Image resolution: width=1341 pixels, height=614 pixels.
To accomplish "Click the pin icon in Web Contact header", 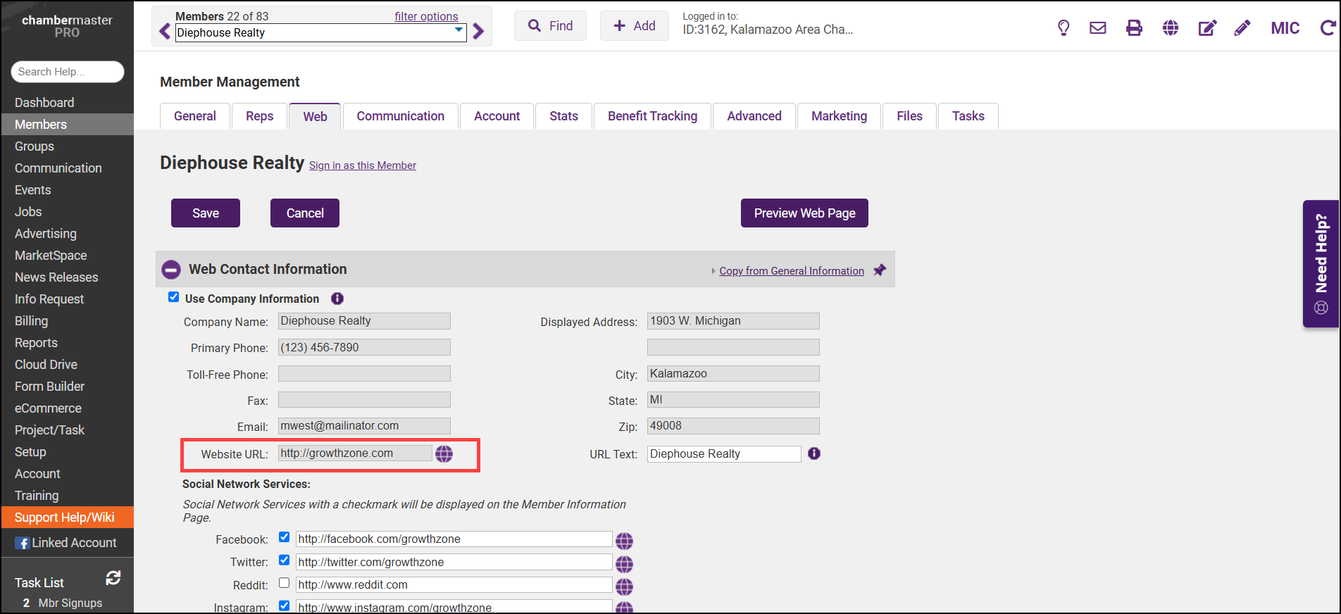I will [x=880, y=270].
